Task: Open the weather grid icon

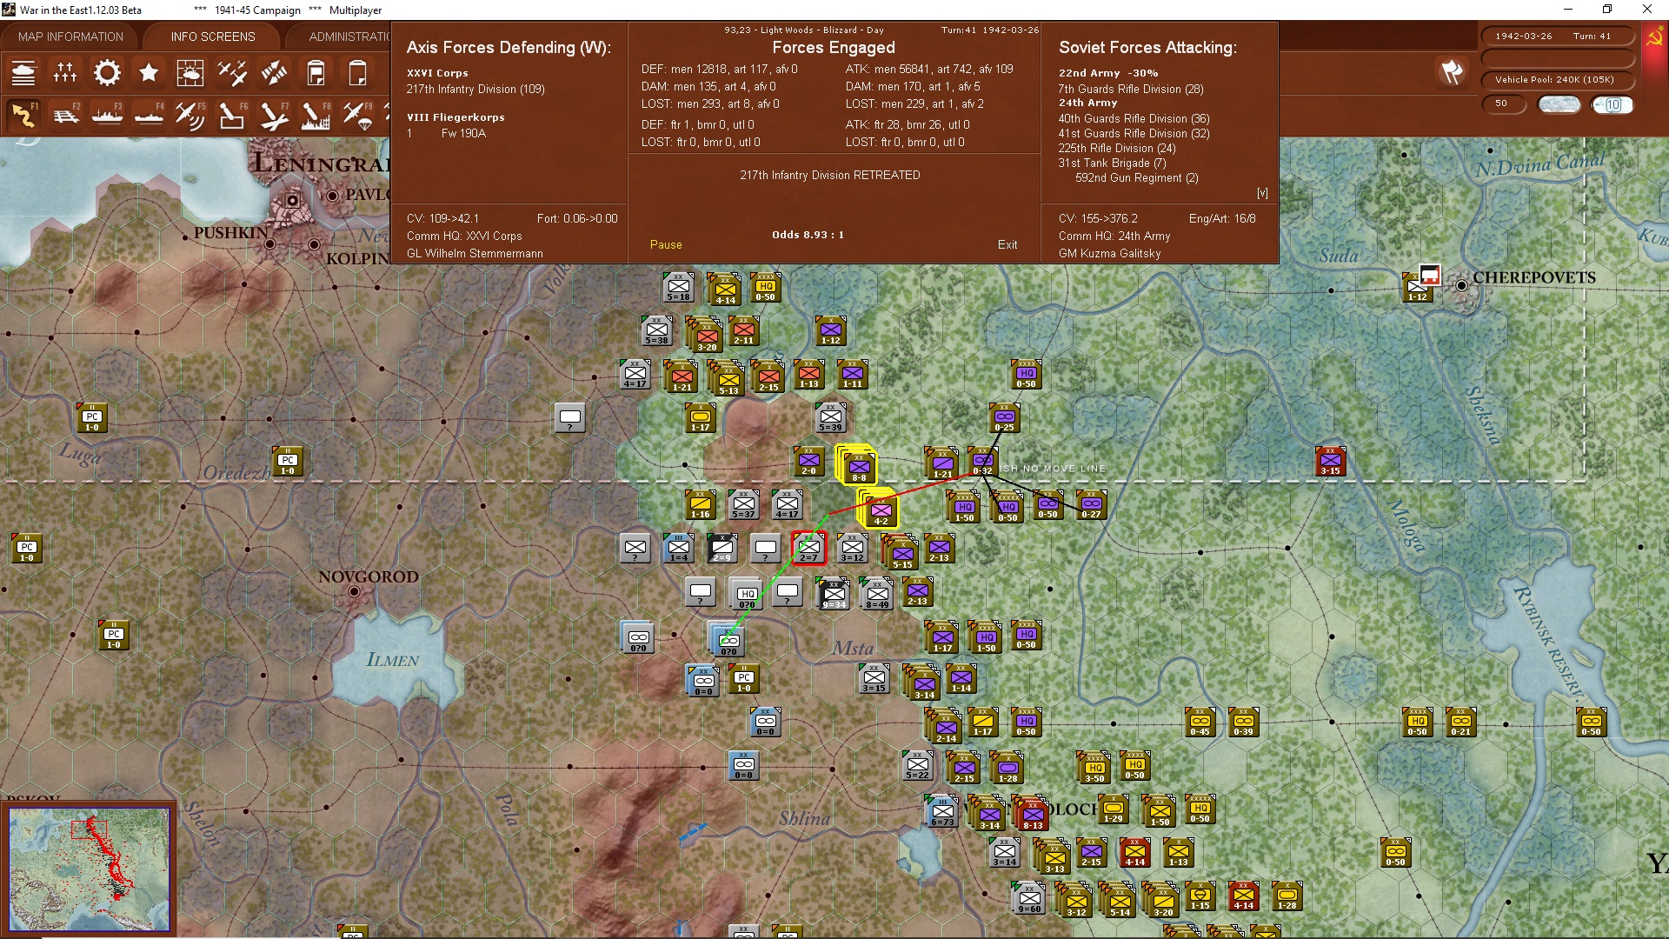Action: pyautogui.click(x=190, y=73)
